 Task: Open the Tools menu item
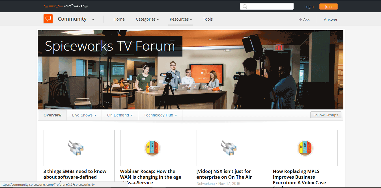click(x=208, y=19)
